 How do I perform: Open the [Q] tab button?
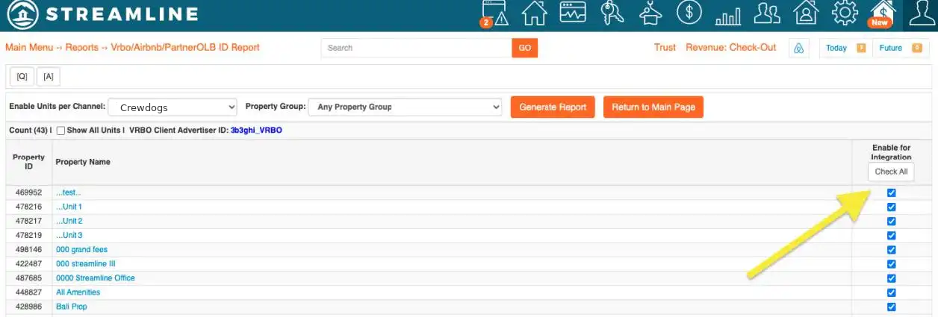[x=22, y=76]
